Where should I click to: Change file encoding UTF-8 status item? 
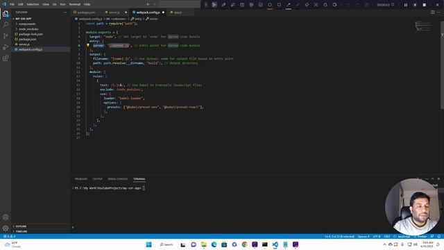pyautogui.click(x=376, y=236)
